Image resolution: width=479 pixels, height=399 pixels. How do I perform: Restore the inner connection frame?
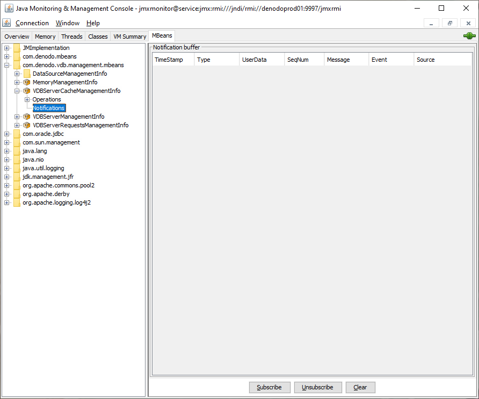point(449,23)
